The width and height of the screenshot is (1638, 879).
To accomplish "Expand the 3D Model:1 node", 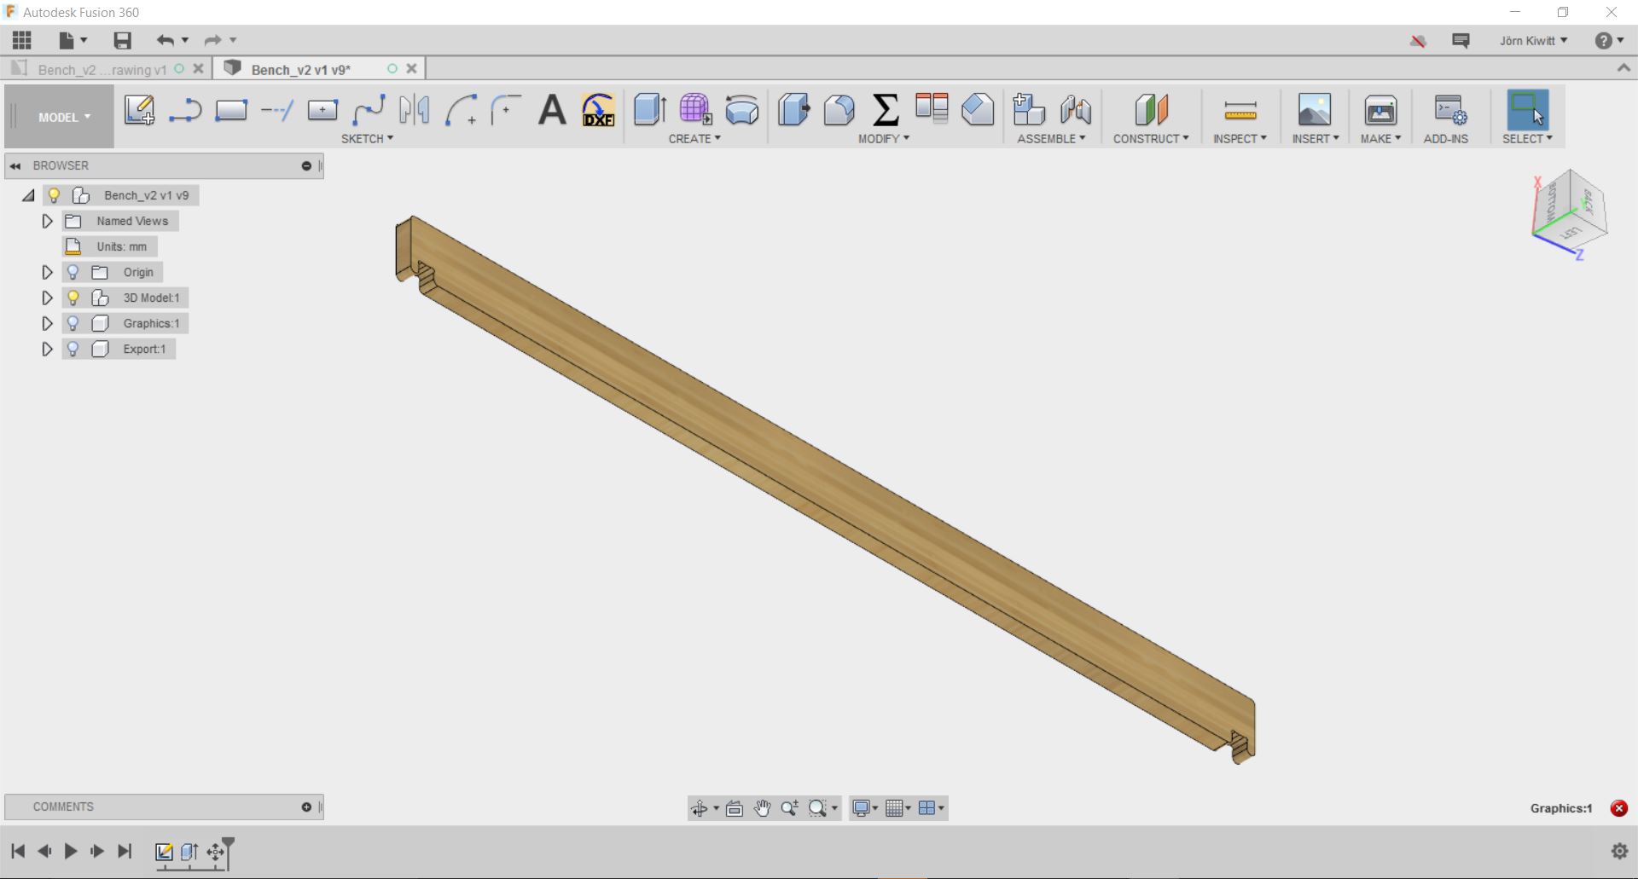I will tap(47, 298).
